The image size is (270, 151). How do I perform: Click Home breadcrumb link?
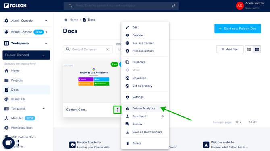coord(74,20)
